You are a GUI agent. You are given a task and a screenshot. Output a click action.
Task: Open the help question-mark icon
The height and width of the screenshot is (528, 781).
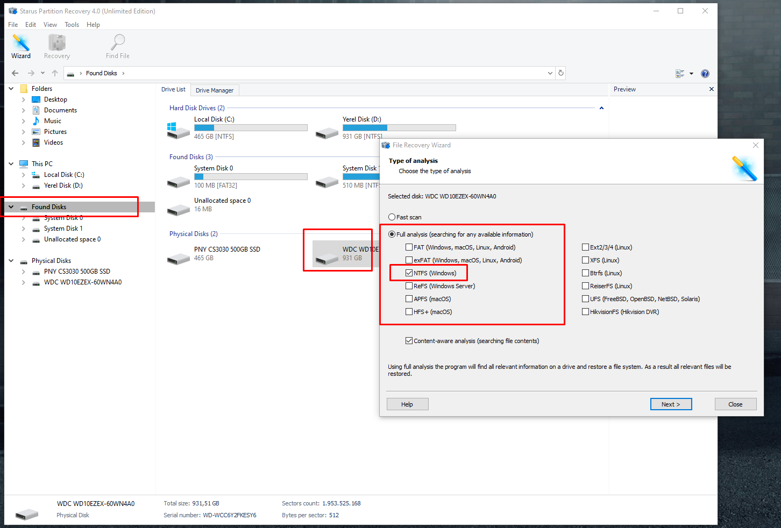(705, 74)
